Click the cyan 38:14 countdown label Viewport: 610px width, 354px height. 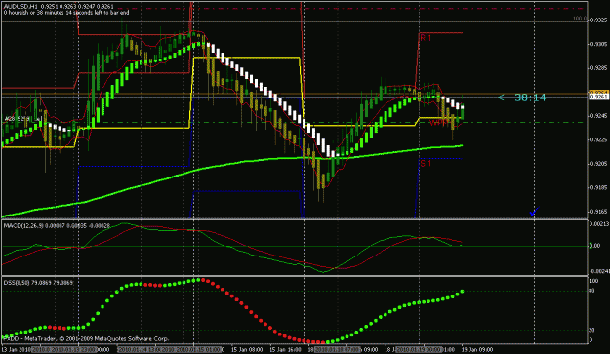click(x=522, y=98)
